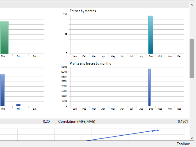Viewport: 196px width, 147px height.
Task: Select the green Thursday bar in upper chart
Action: [4, 37]
